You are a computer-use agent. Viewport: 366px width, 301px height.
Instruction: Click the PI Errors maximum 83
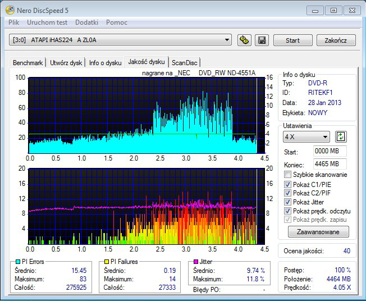(83, 279)
